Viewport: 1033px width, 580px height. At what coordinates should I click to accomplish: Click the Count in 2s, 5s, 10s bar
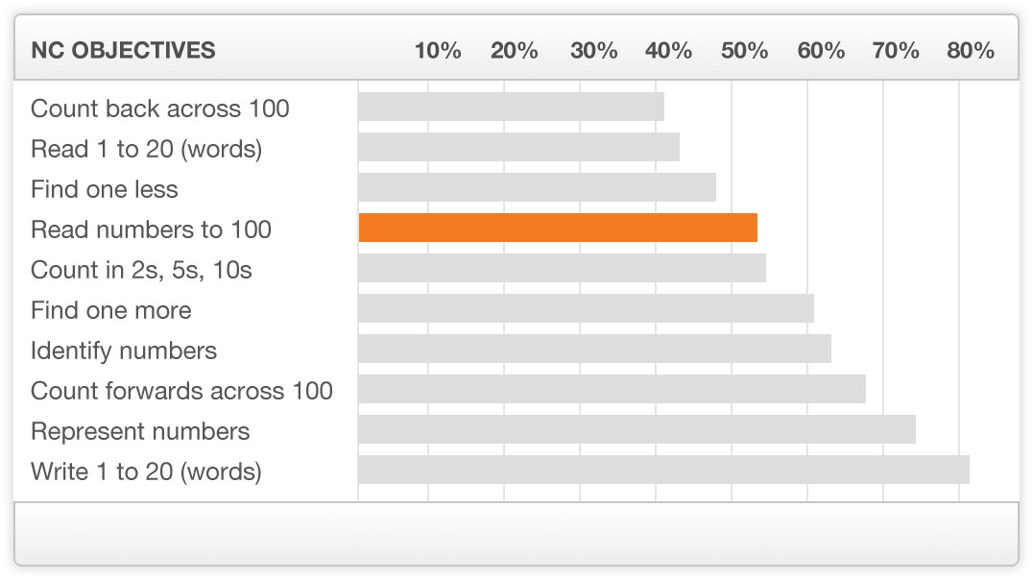[562, 268]
